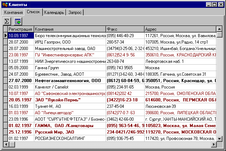Click the current-row indicator arrow for 10.09.1997
The image size is (226, 151).
[6, 36]
